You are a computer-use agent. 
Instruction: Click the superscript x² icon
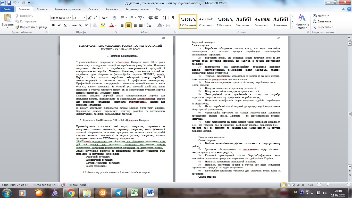pyautogui.click(x=86, y=25)
